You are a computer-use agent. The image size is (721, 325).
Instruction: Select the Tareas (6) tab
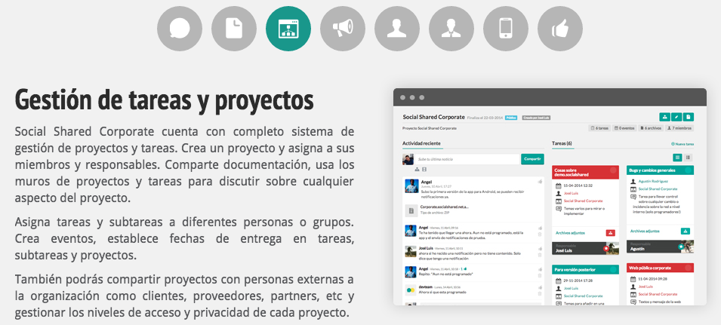(x=562, y=143)
